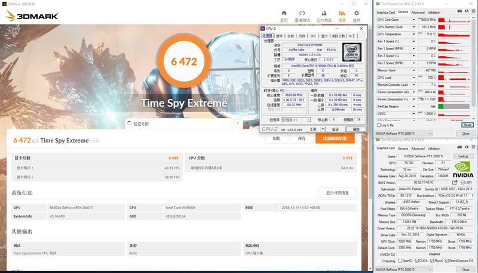The height and width of the screenshot is (273, 478).
Task: Open the GPU Temperature sensor dropdown arrow
Action: [x=413, y=34]
